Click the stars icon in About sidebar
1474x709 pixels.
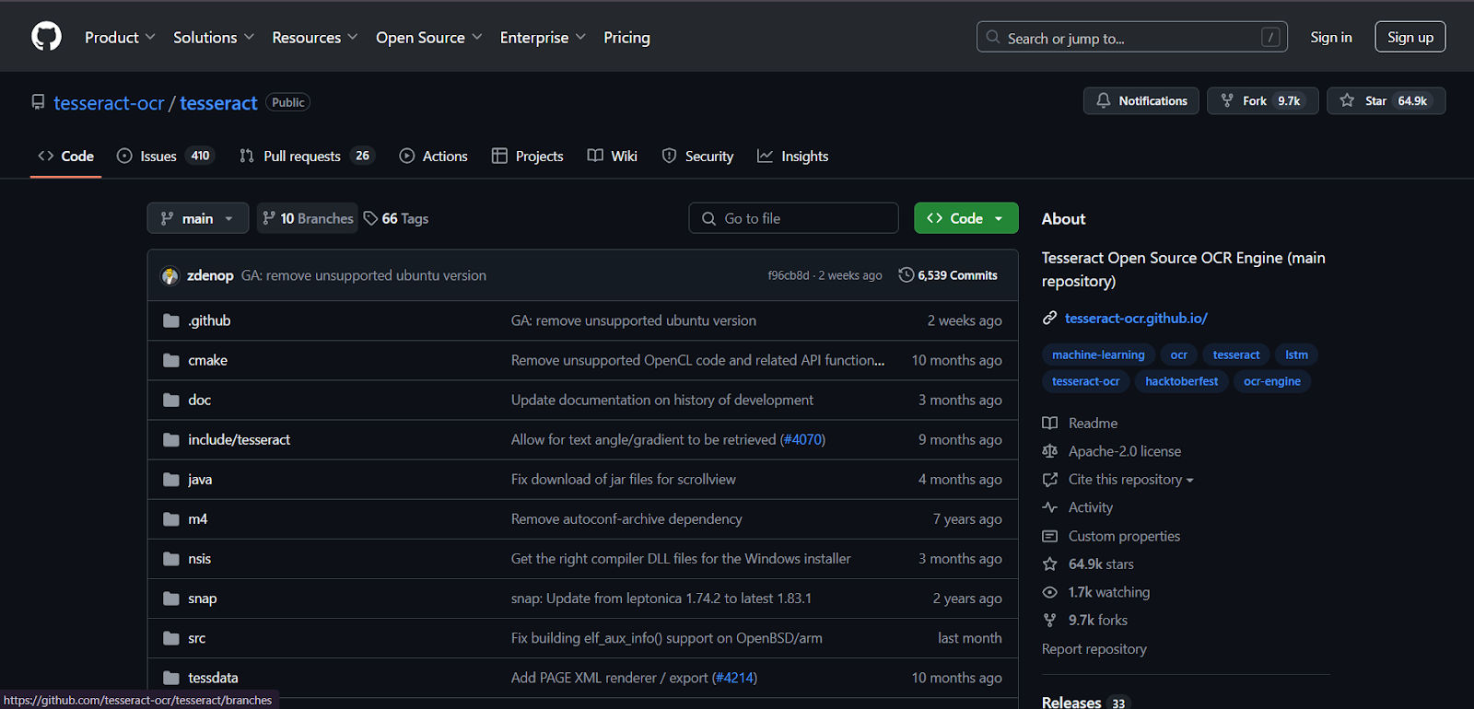click(x=1049, y=564)
